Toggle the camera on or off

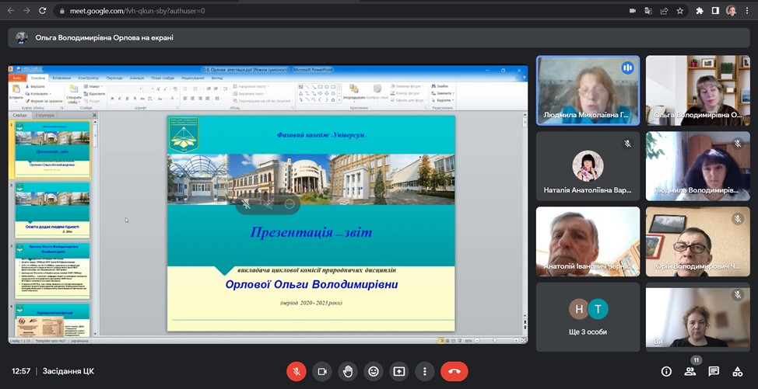tap(321, 371)
